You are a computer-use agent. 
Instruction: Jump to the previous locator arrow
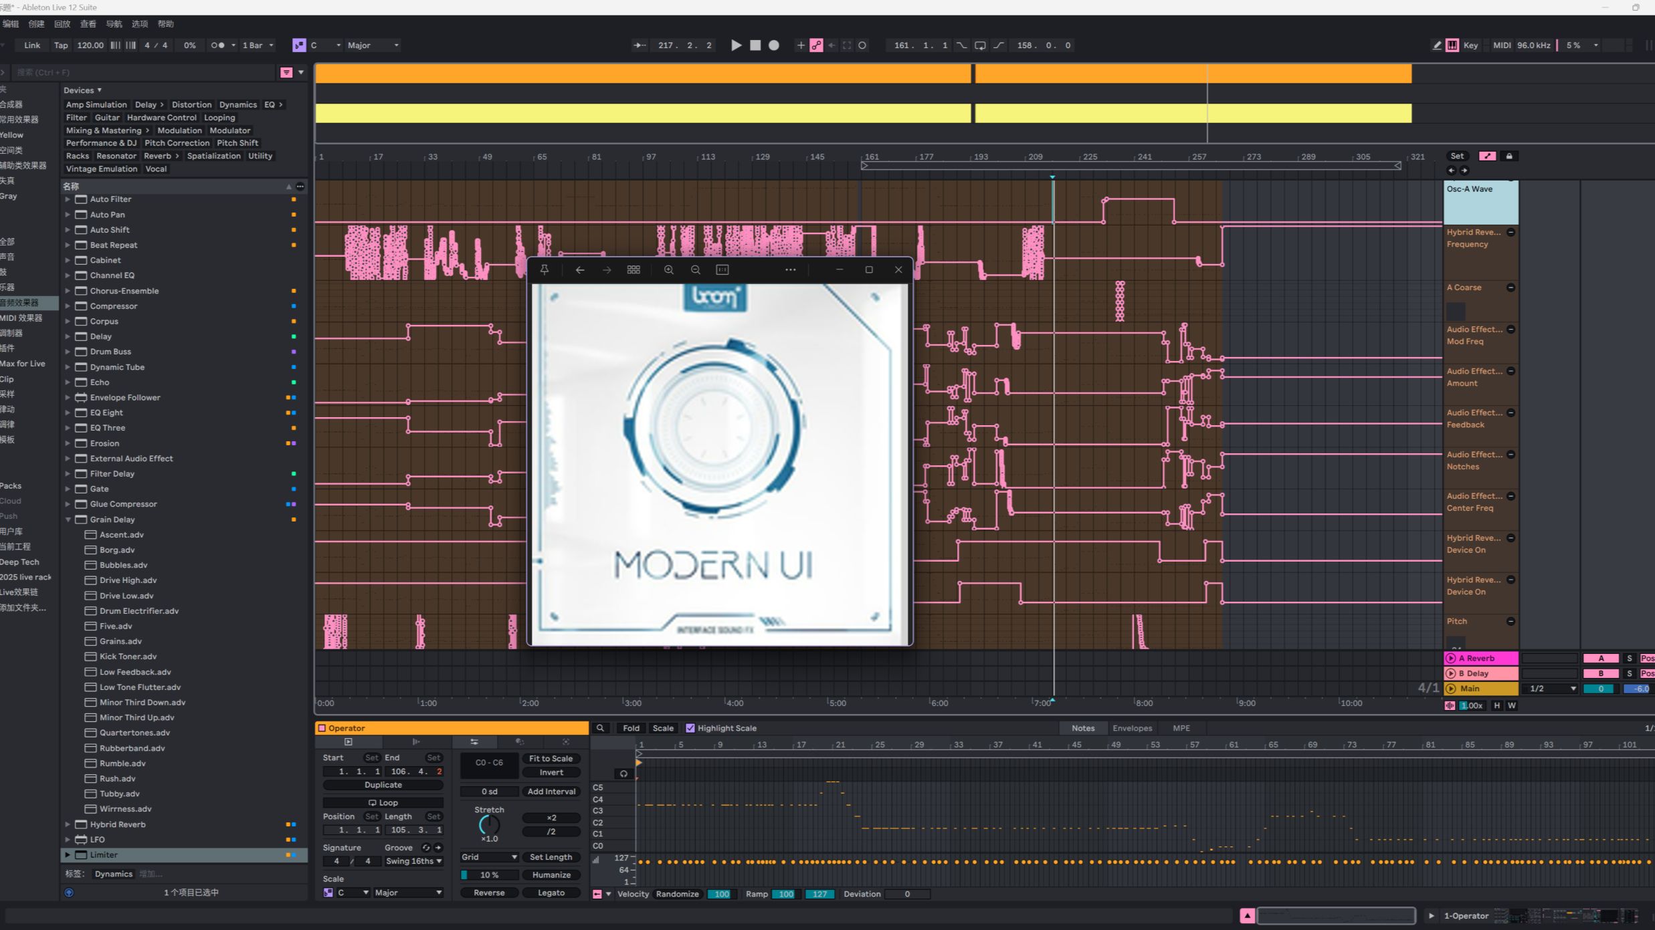click(x=1452, y=170)
